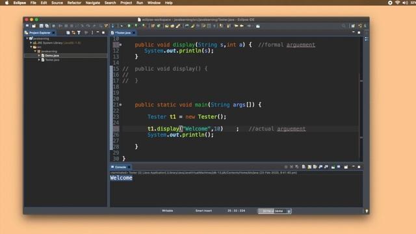Click the New Java Package toolbar icon
This screenshot has height=234, width=416.
(x=153, y=26)
